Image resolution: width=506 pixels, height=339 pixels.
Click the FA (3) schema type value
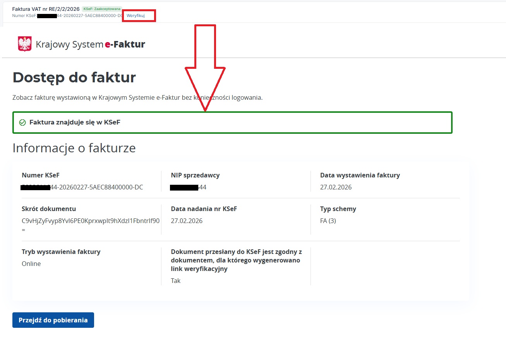(x=328, y=221)
